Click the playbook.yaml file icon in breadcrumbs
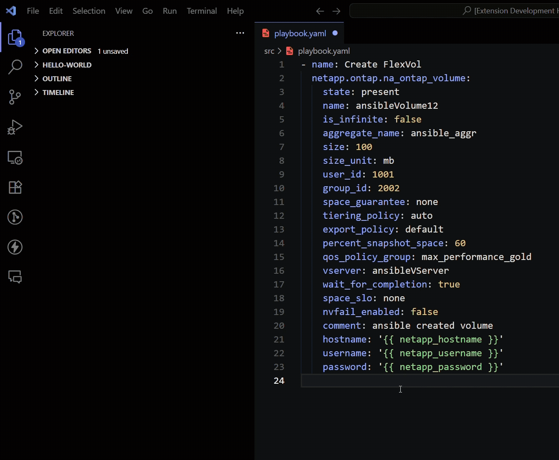This screenshot has height=460, width=559. pyautogui.click(x=290, y=51)
